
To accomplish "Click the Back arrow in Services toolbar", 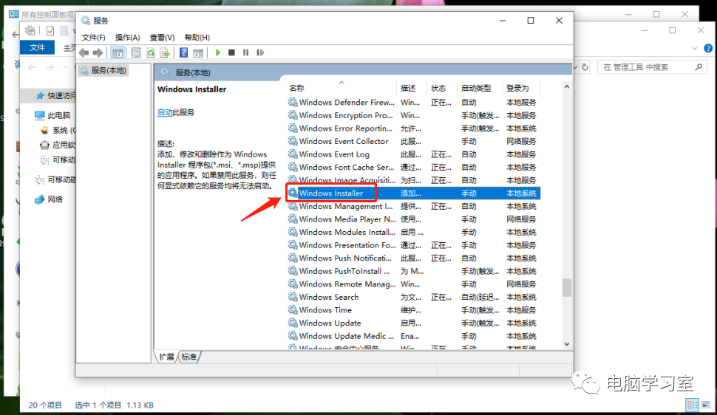I will coord(84,53).
